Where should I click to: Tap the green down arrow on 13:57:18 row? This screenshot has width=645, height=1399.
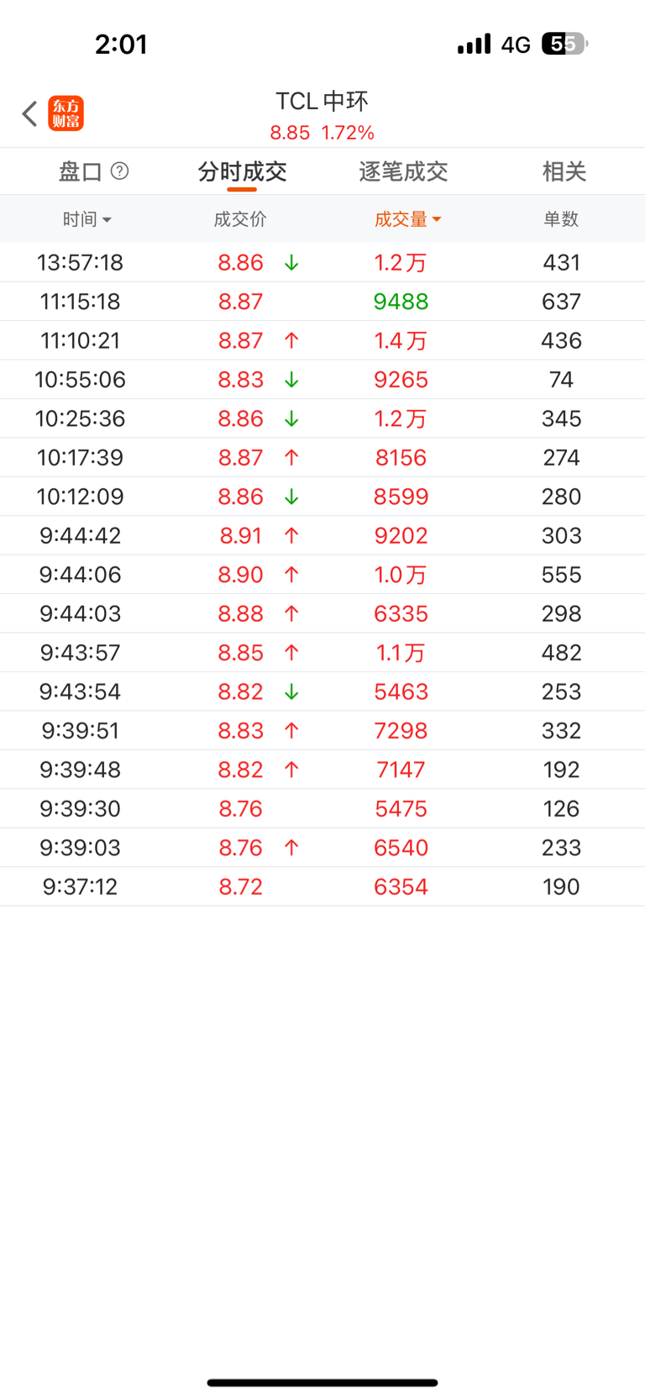291,263
